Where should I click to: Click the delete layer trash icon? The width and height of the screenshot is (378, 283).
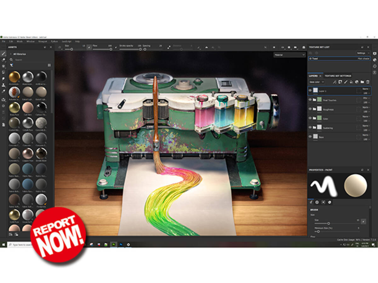pos(368,82)
